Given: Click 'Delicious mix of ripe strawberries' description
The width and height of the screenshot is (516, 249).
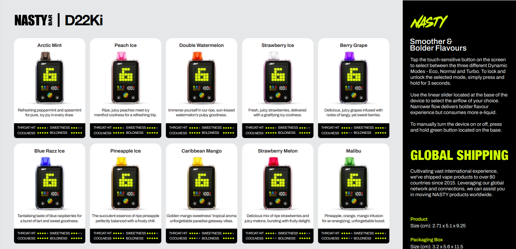Looking at the screenshot, I should click(x=278, y=218).
